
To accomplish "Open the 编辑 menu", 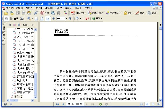I will click(20, 8).
